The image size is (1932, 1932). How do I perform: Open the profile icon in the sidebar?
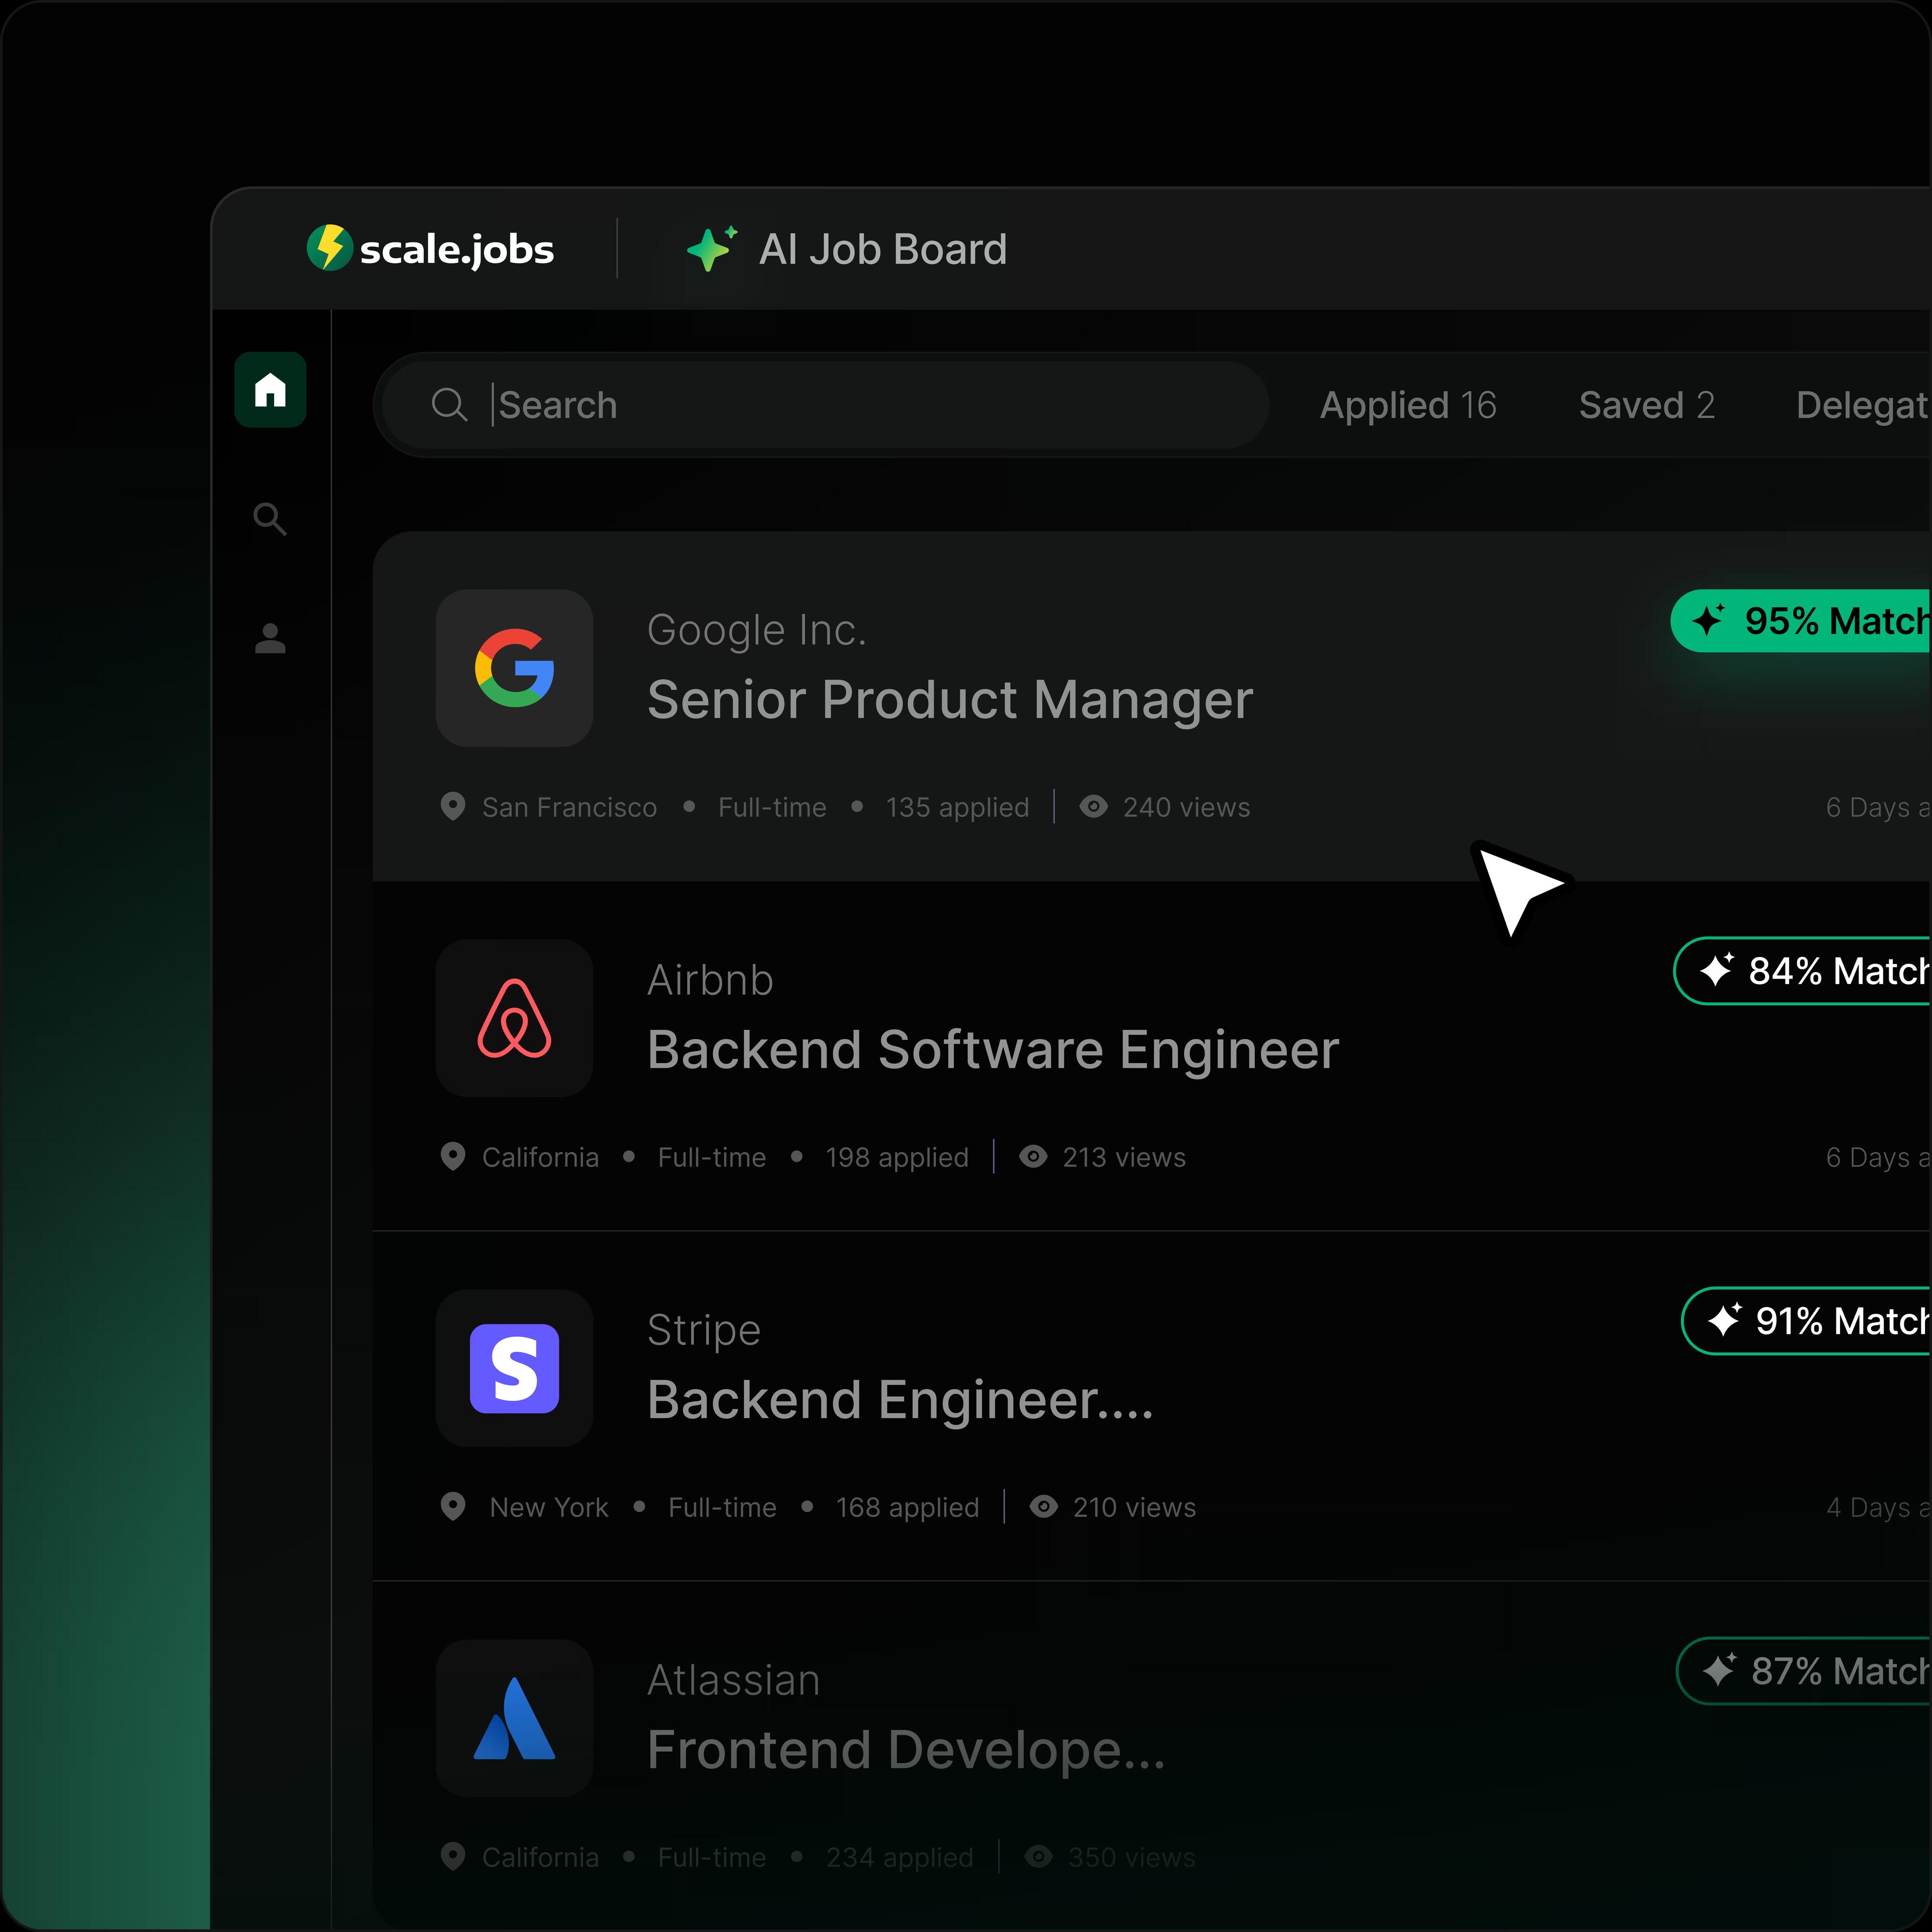[270, 640]
